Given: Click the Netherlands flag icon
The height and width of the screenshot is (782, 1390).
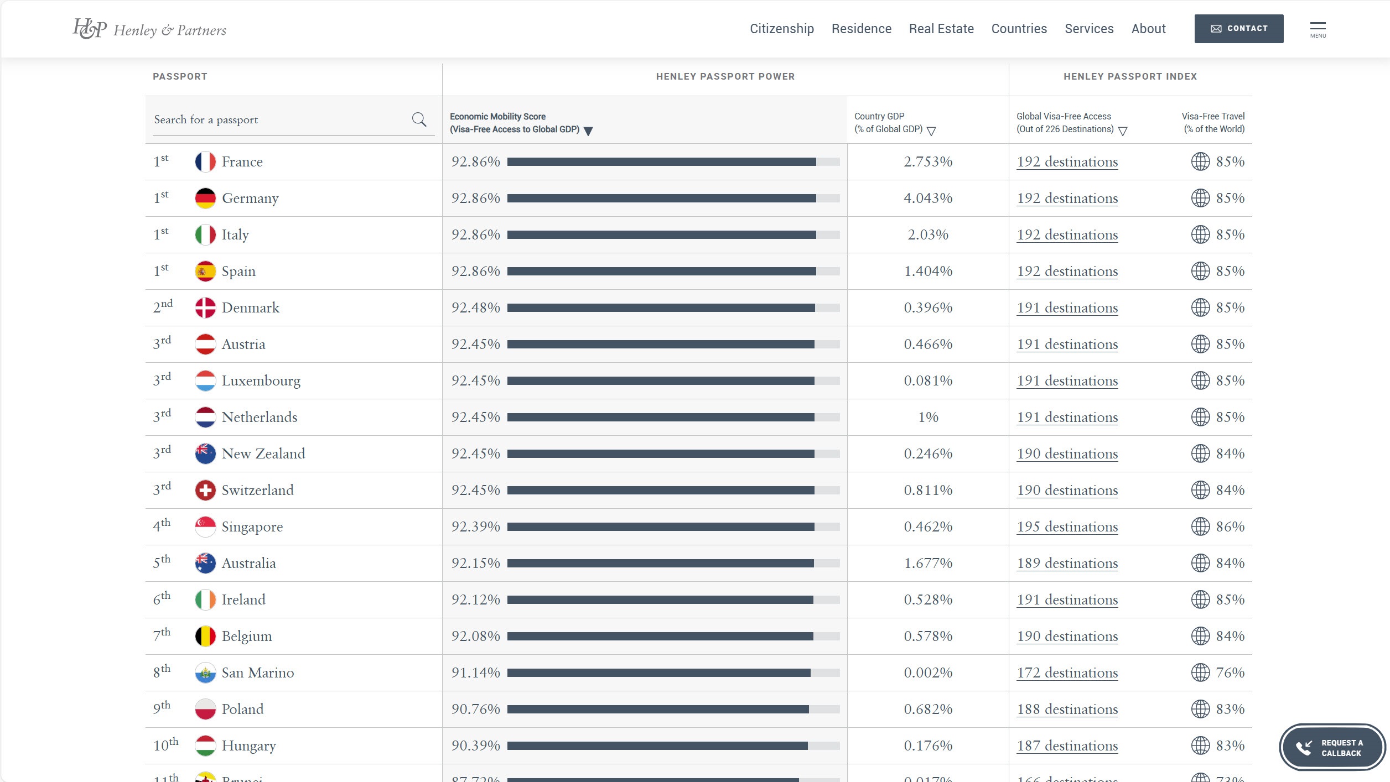Looking at the screenshot, I should 205,417.
